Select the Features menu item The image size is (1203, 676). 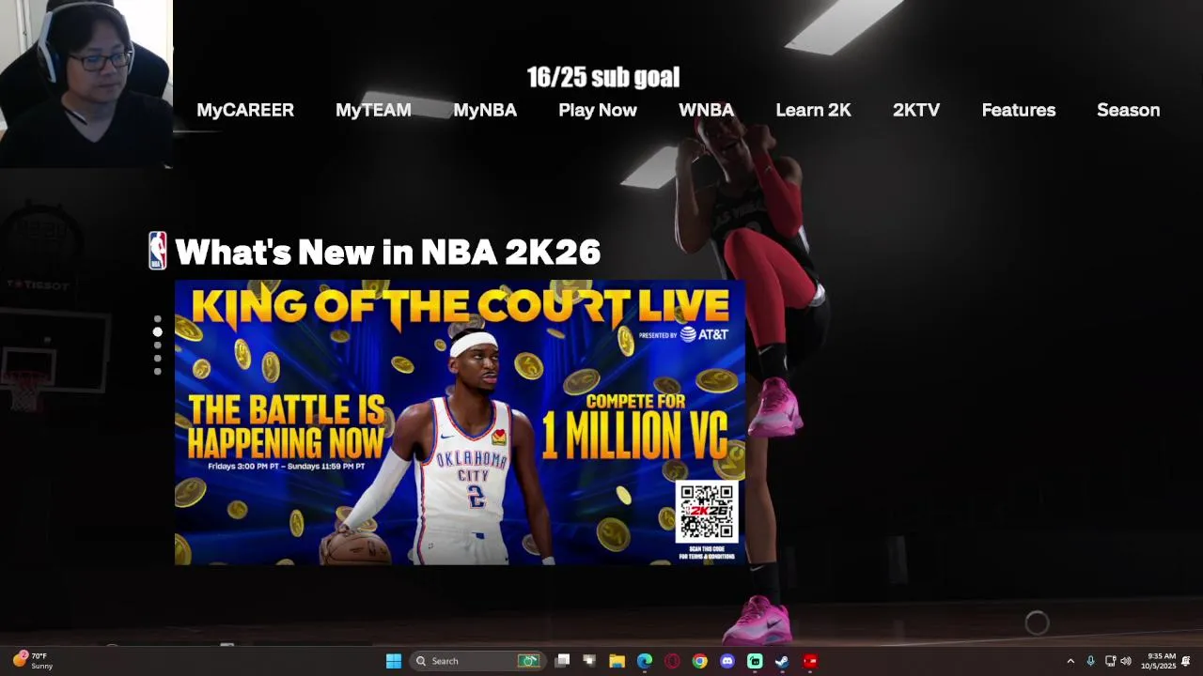[x=1019, y=110]
